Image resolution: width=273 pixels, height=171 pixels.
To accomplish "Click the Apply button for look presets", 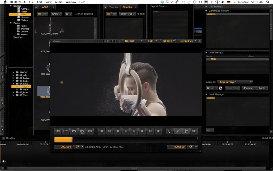I will coord(262,88).
